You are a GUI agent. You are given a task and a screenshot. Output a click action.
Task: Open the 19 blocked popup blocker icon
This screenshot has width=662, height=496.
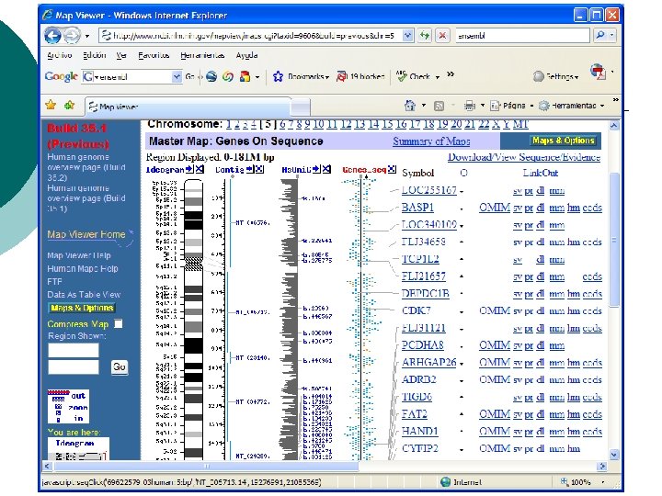coord(341,76)
